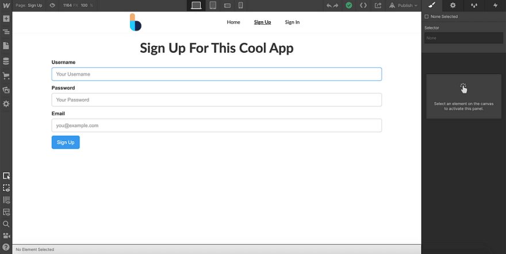
Task: Open the Style Manager drops tab
Action: coord(474,6)
